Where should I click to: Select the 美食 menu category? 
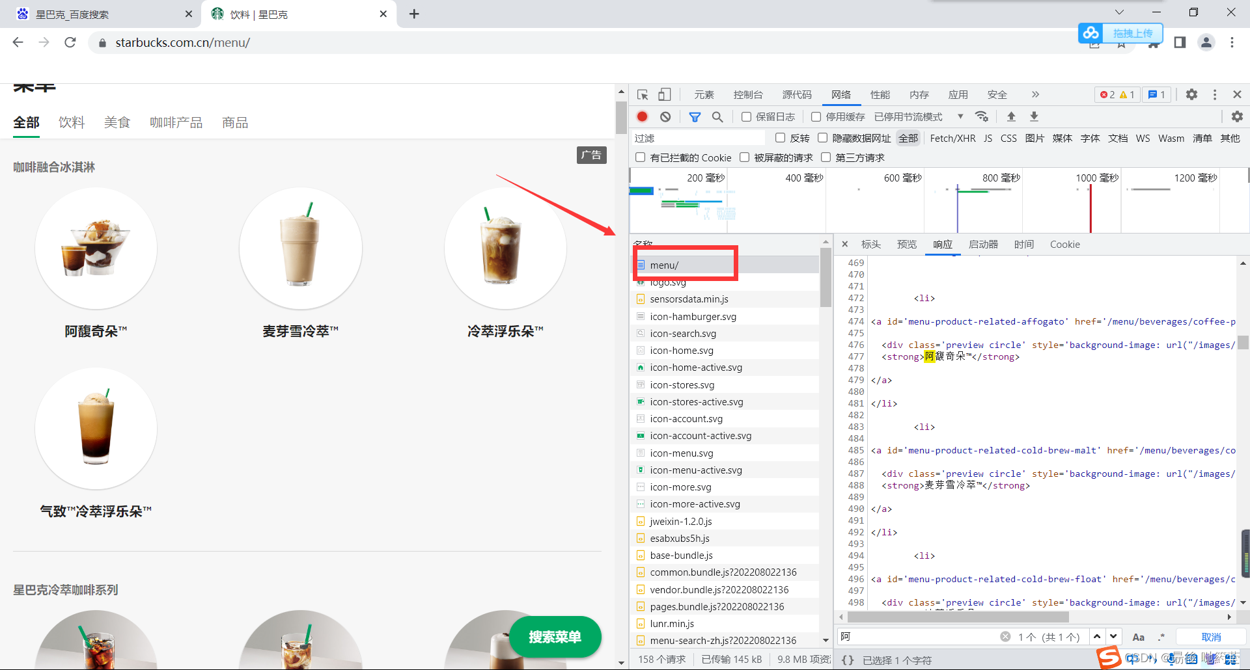(117, 123)
